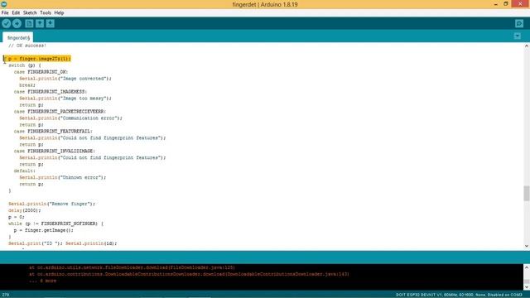Click the "Image converted" println line
Viewport: 530px width, 298px height.
tap(65, 79)
